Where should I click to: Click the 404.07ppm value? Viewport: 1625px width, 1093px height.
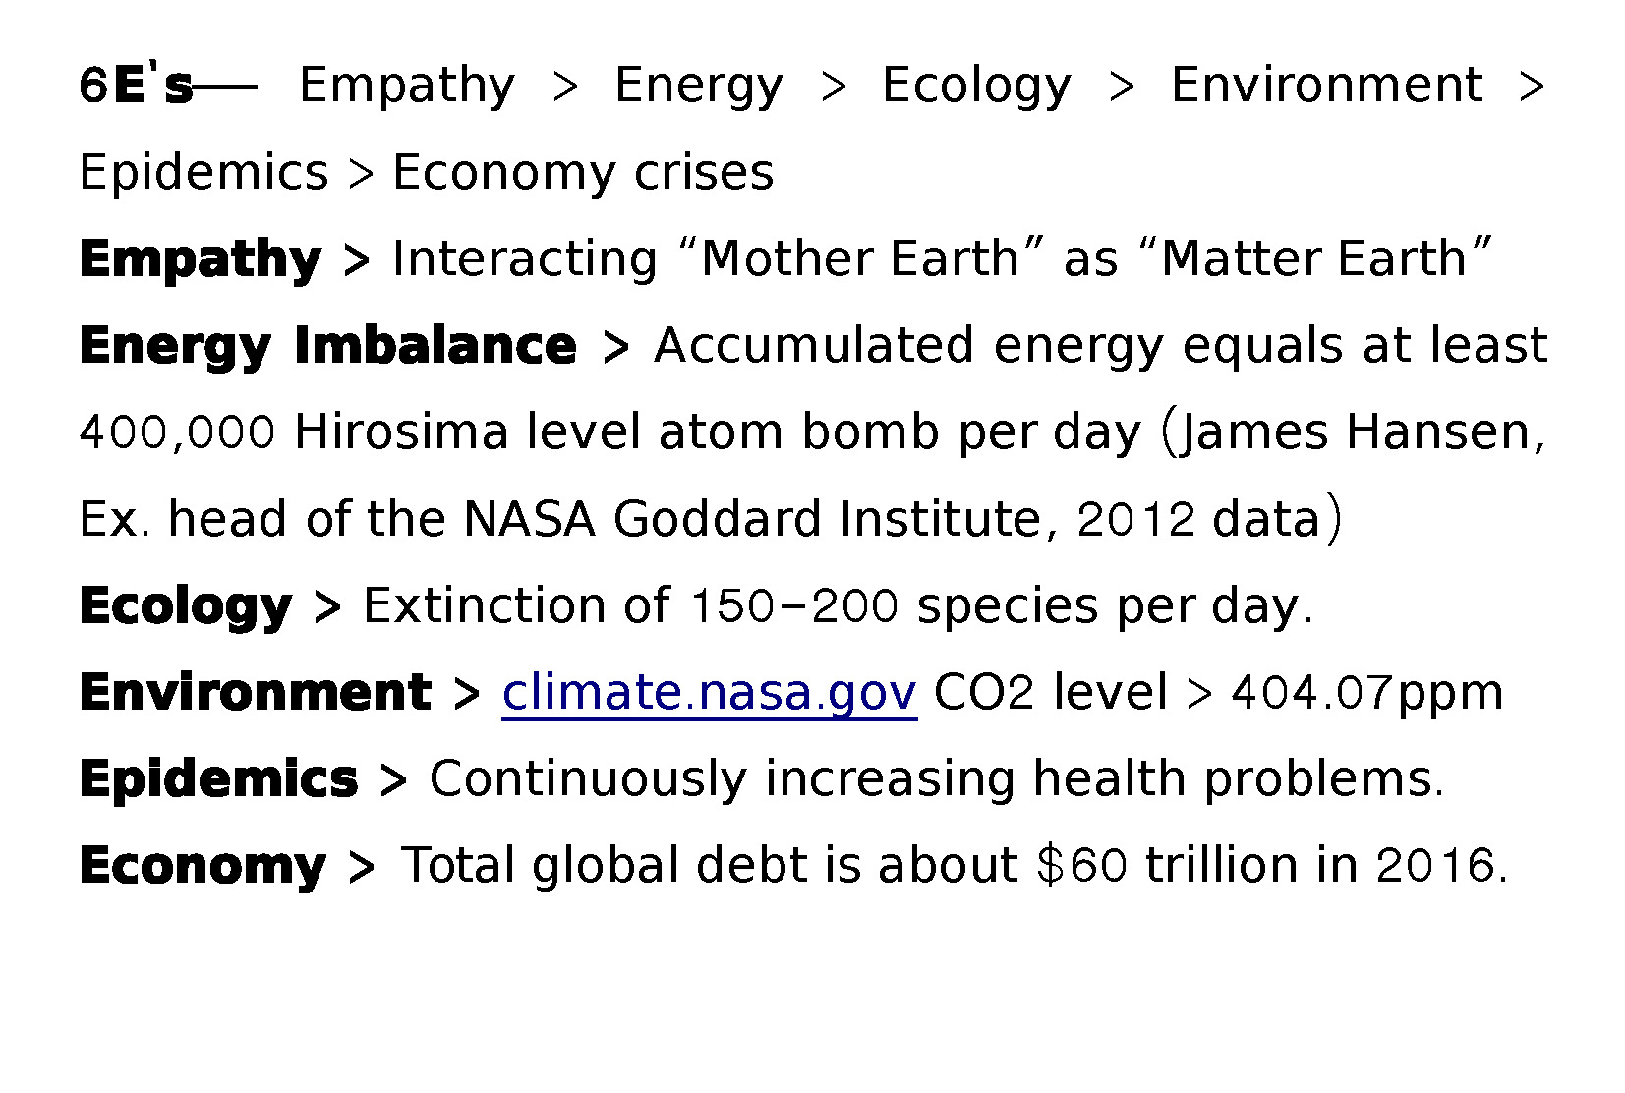click(1367, 693)
